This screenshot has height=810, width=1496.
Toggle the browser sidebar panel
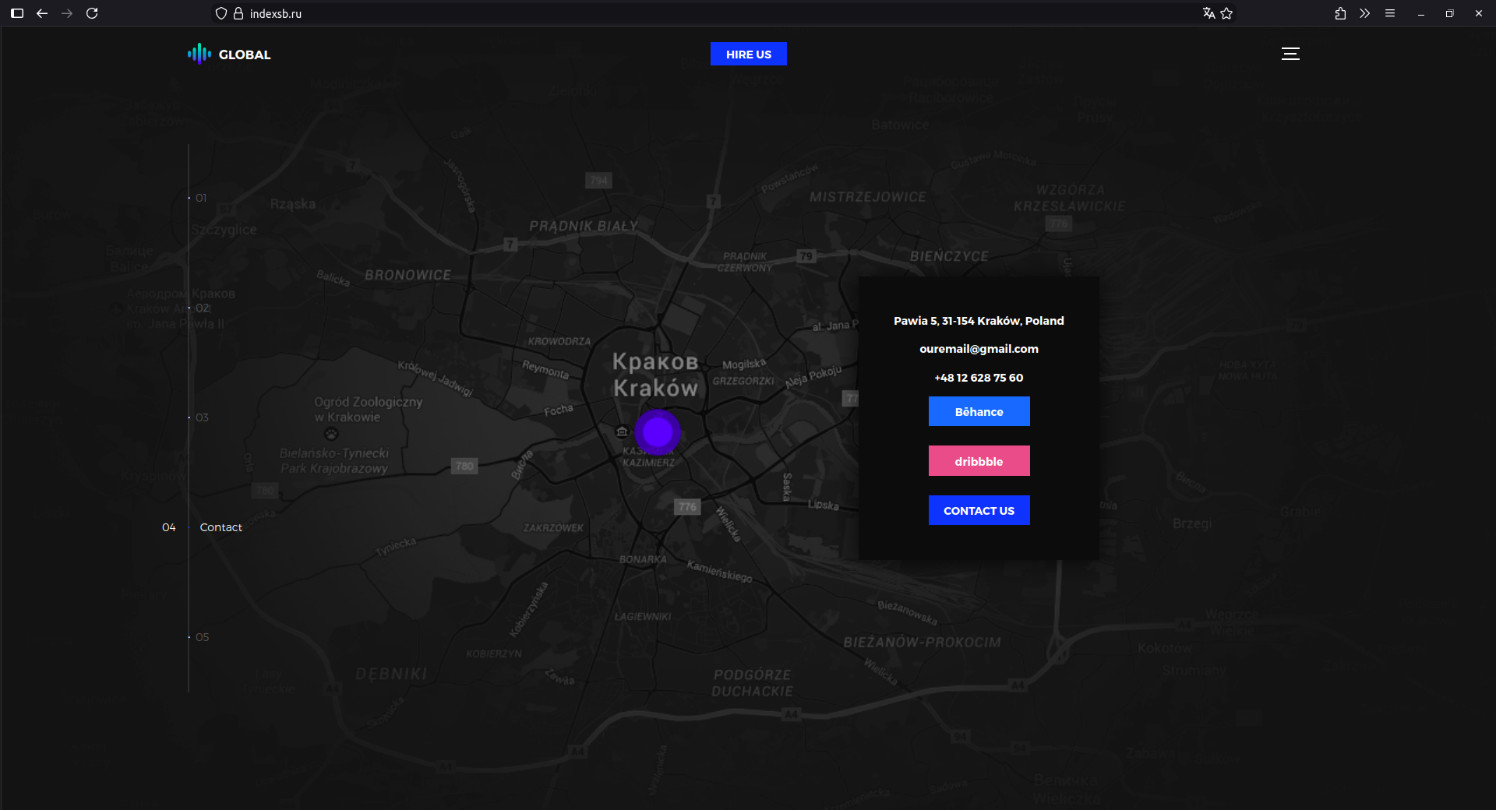17,13
